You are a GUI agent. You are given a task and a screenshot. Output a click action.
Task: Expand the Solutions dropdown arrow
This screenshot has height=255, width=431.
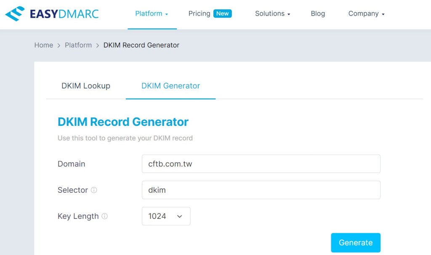[289, 14]
